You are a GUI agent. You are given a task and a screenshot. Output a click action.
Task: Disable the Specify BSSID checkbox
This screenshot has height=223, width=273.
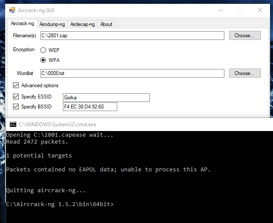tap(16, 107)
